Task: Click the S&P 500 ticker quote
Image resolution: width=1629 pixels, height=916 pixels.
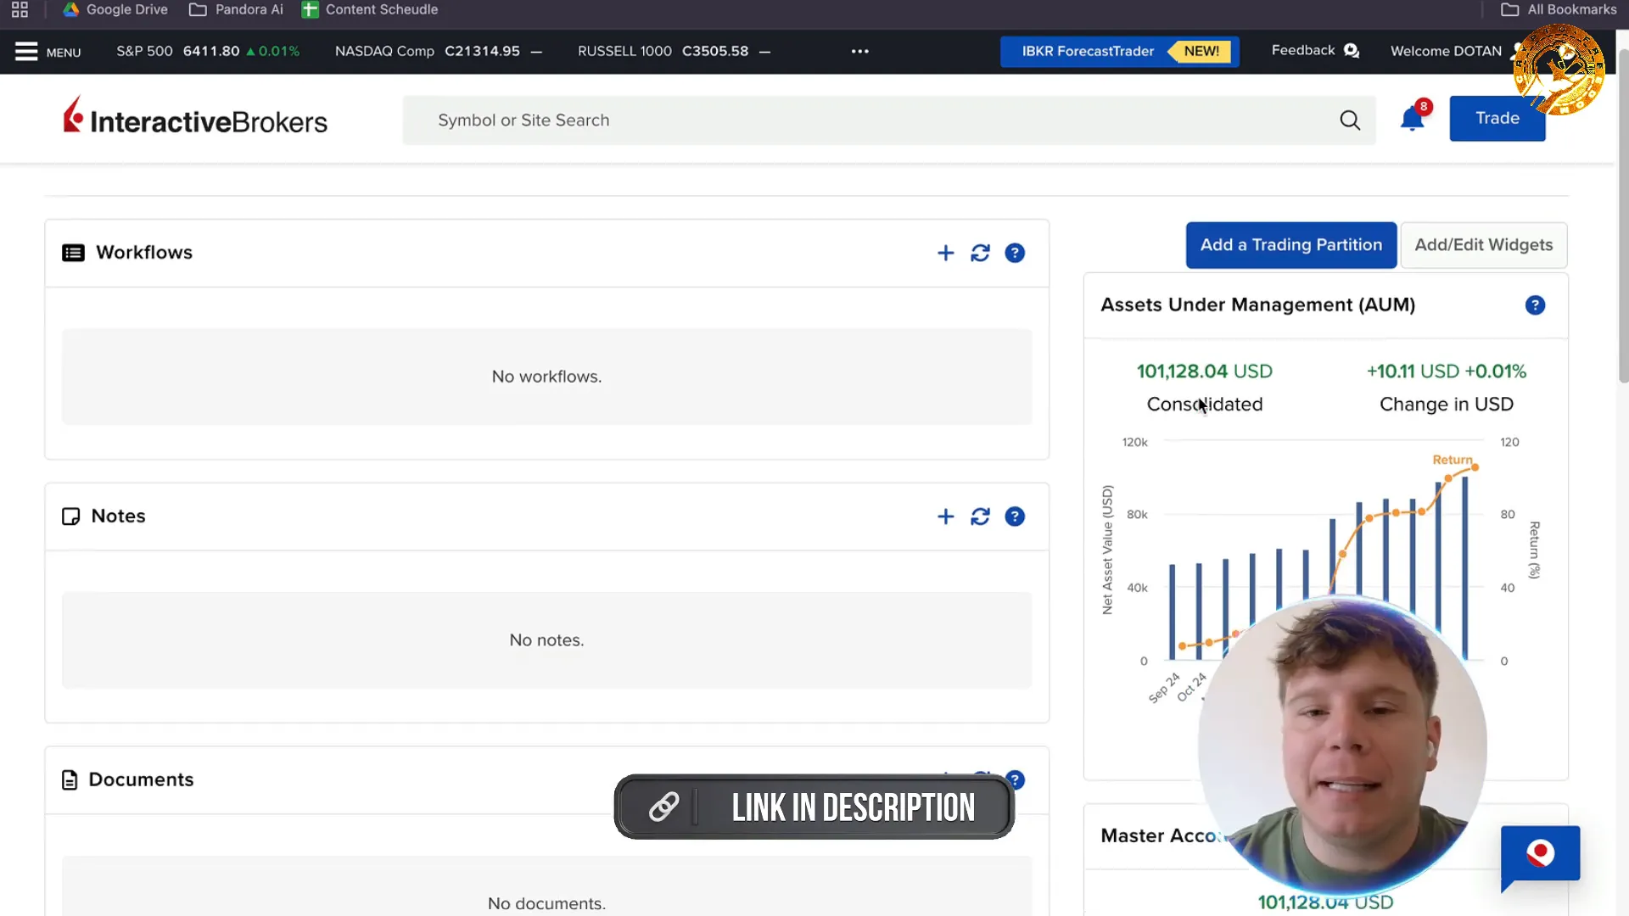Action: pyautogui.click(x=208, y=51)
